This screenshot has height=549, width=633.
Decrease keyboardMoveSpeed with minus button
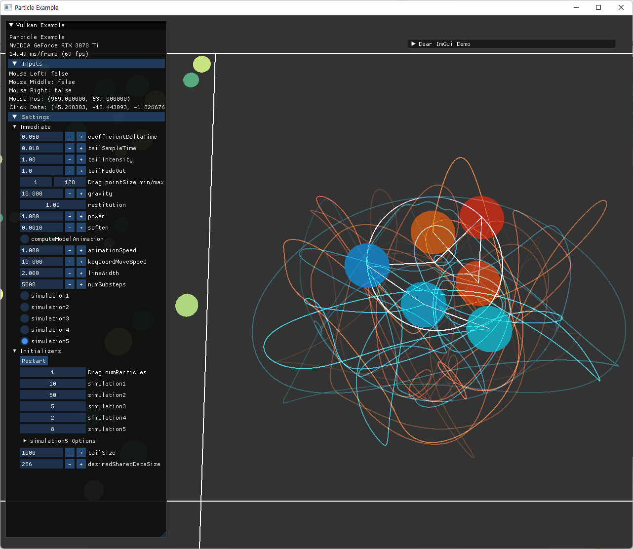pos(70,262)
